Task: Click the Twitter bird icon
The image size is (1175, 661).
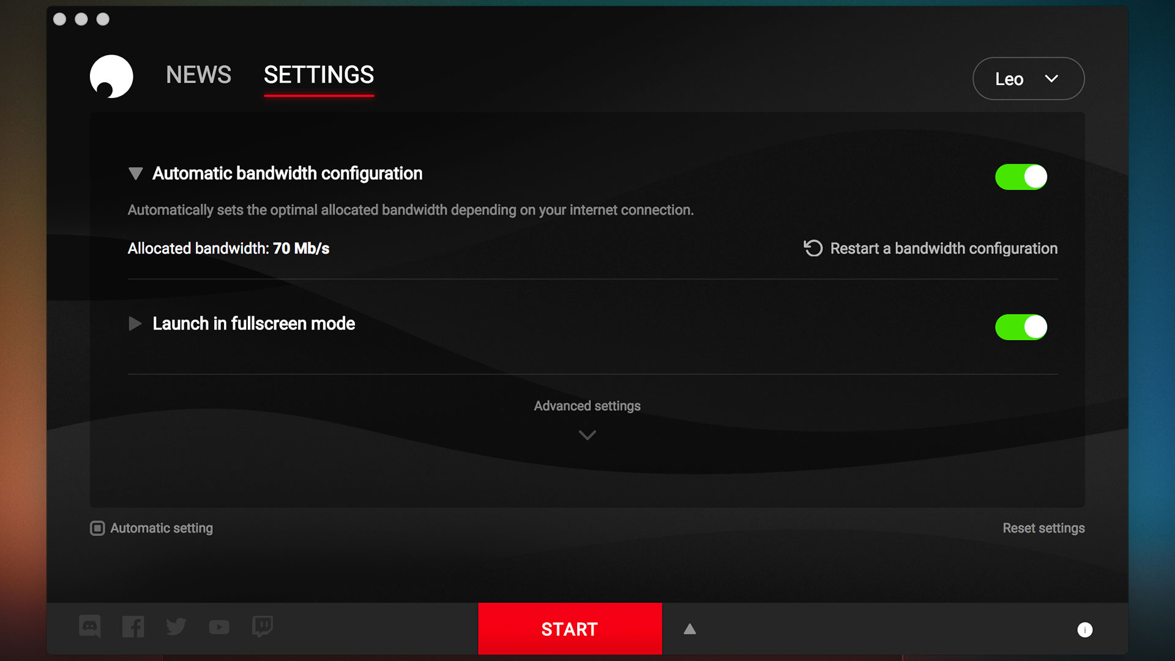Action: [x=176, y=627]
